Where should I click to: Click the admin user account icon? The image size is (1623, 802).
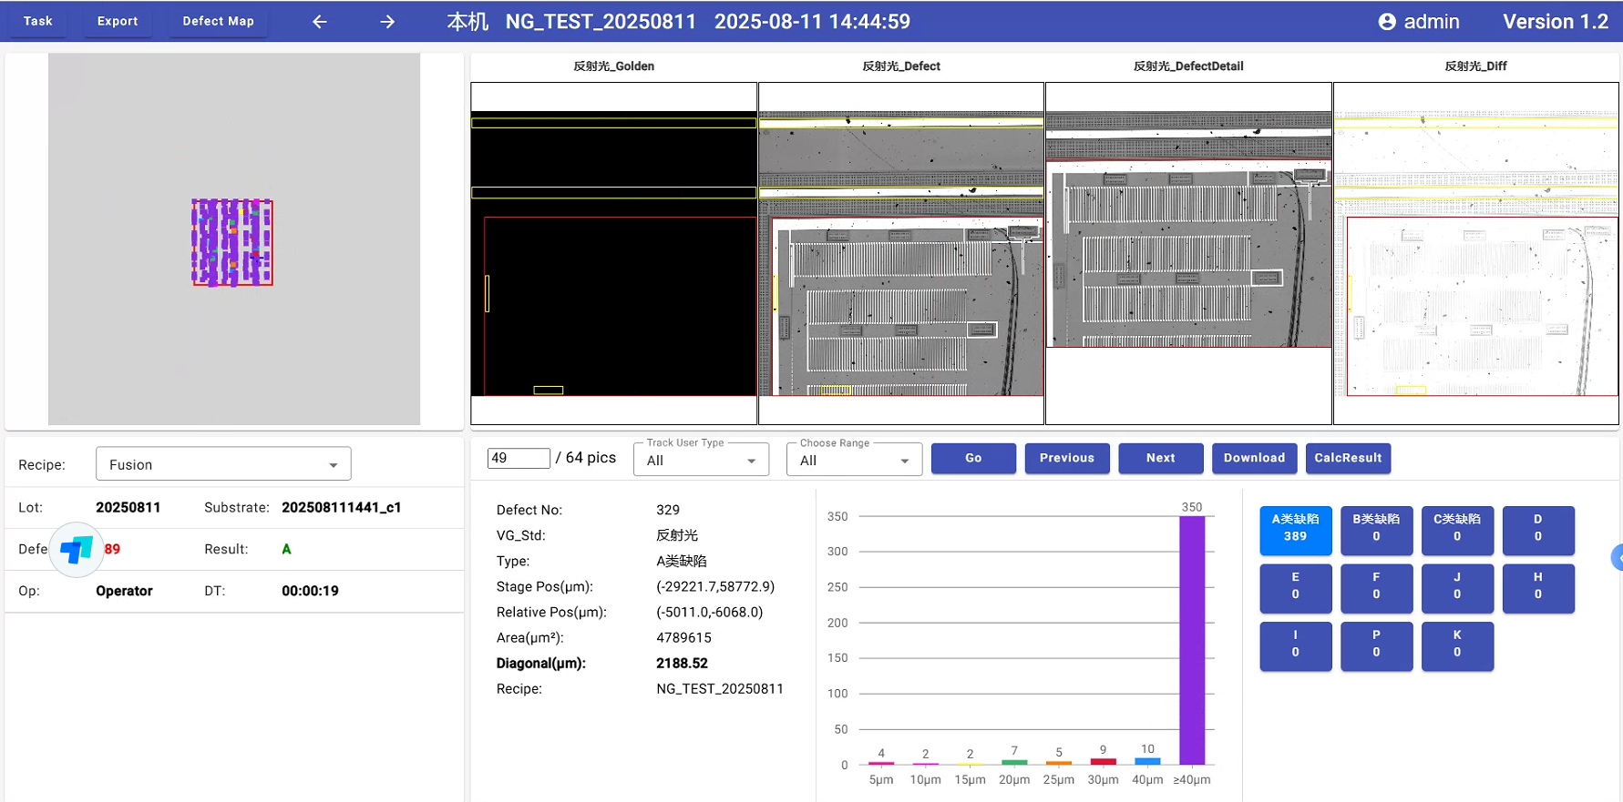coord(1386,22)
